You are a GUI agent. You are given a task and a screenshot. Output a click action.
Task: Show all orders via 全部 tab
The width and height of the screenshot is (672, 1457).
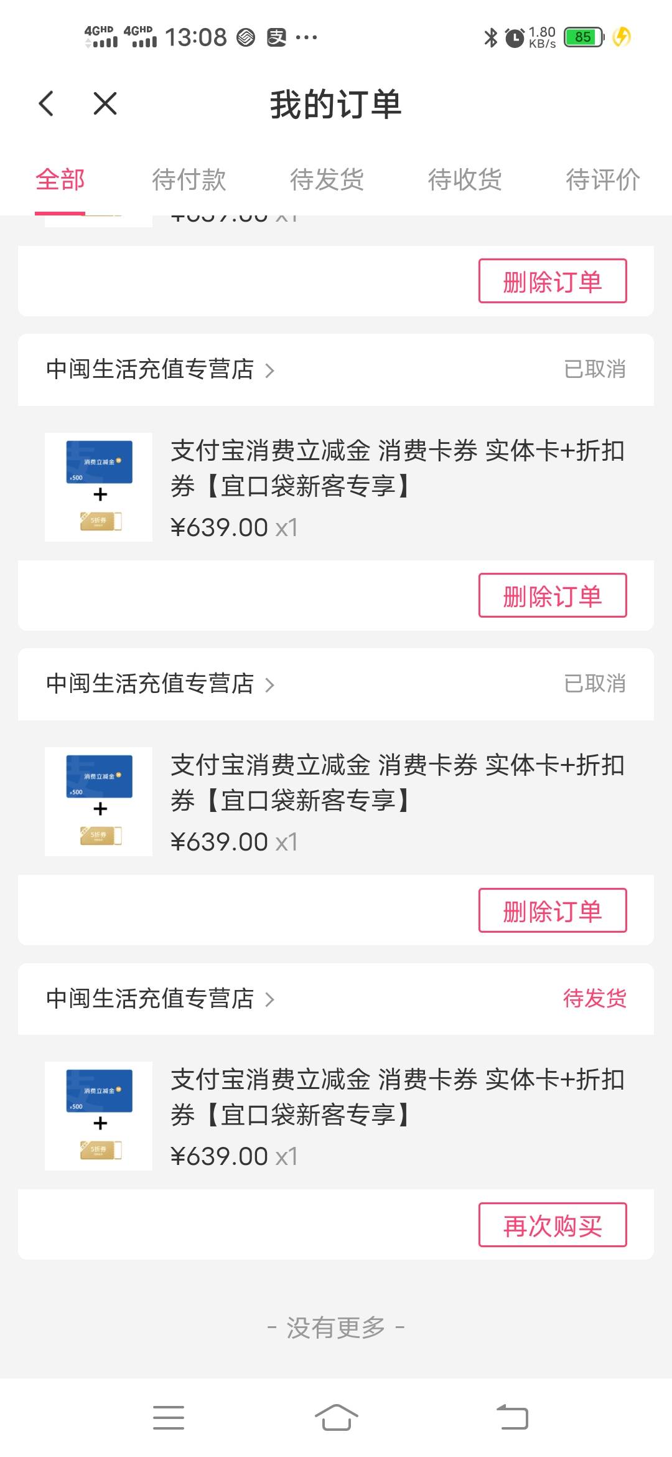[60, 180]
